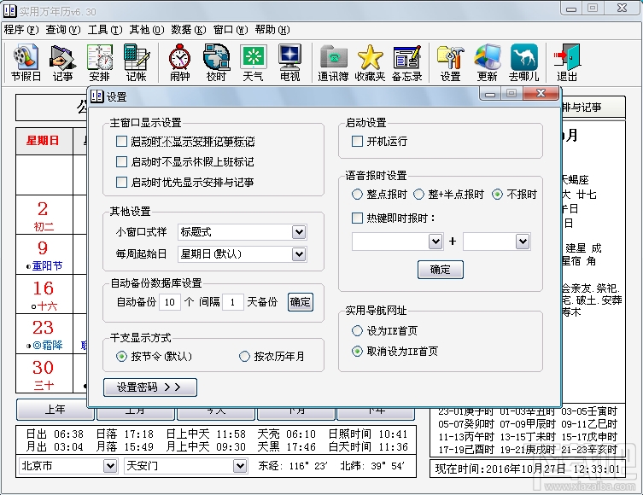Screen dimensions: 643x495
Task: Select the 设为IE首页 radio button
Action: point(357,330)
